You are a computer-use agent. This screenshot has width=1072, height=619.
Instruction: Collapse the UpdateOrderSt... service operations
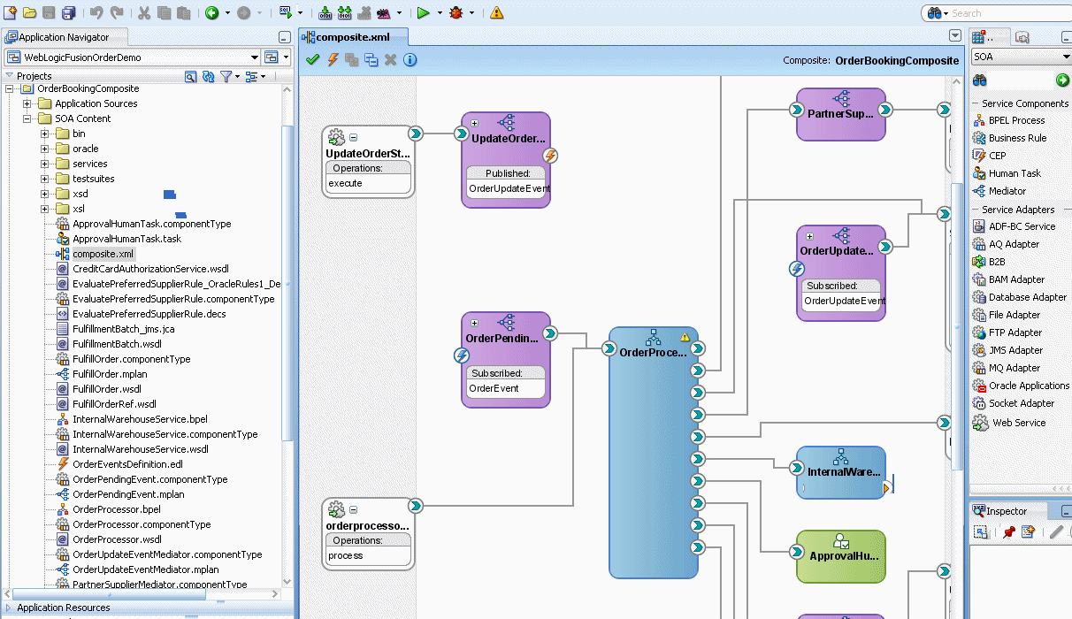tap(353, 137)
